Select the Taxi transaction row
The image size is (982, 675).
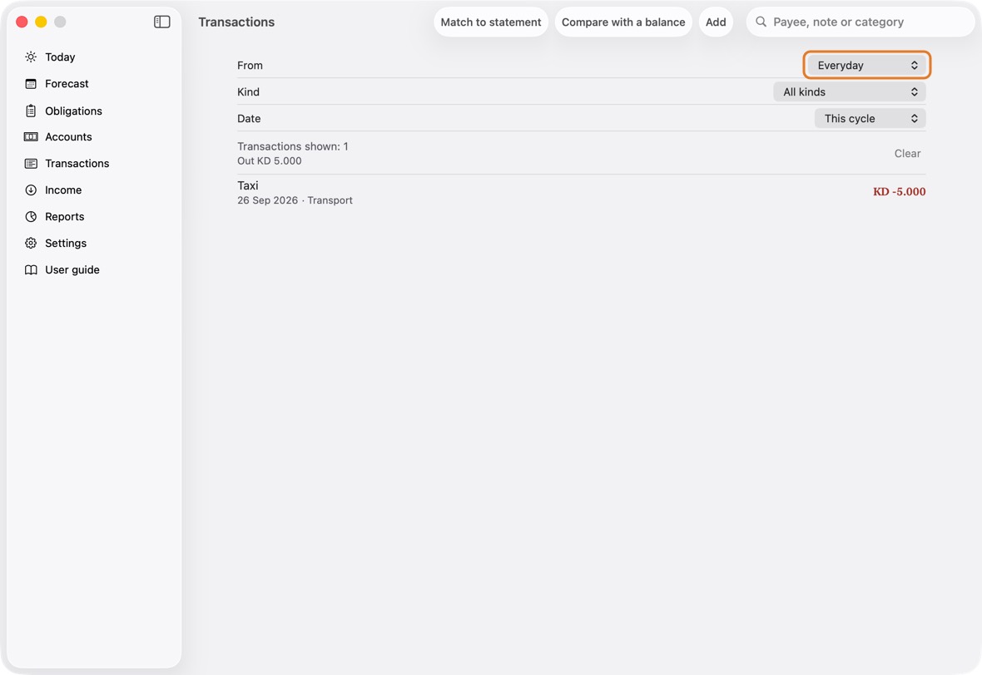[x=581, y=192]
